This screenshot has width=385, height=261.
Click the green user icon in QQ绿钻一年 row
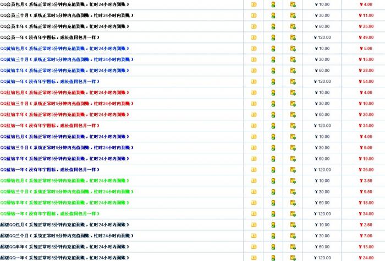point(273,214)
